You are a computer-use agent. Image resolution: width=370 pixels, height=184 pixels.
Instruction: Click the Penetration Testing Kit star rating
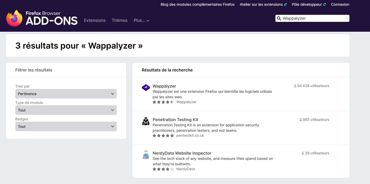click(163, 136)
